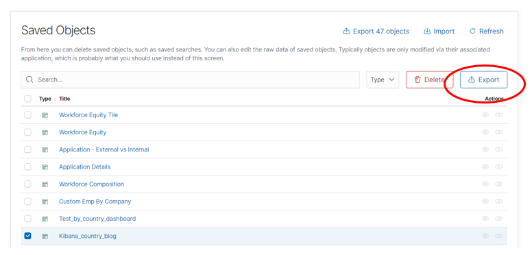View relationships for Application - External vs Internal
Viewport: 532px width, 255px height.
coord(499,149)
